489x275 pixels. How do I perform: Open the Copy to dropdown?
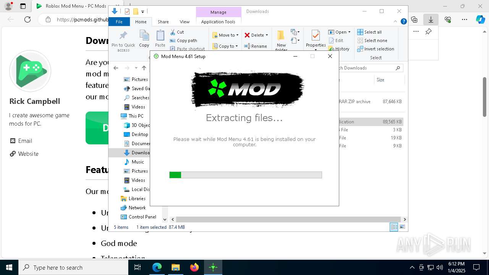coord(225,46)
